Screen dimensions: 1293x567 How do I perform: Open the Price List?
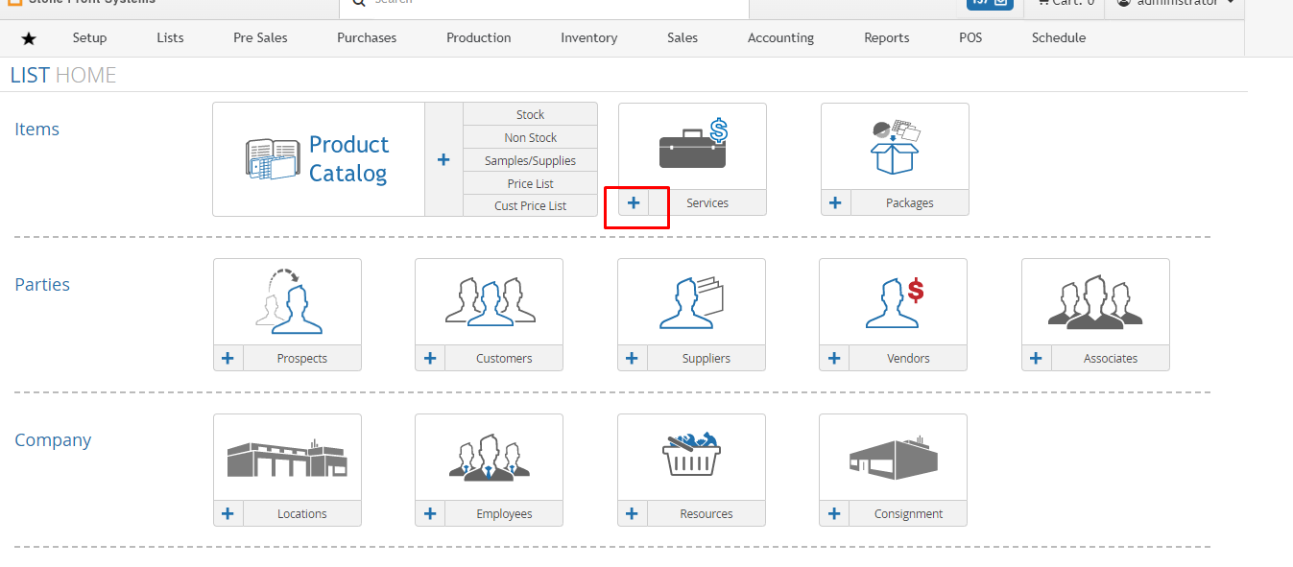[x=531, y=183]
